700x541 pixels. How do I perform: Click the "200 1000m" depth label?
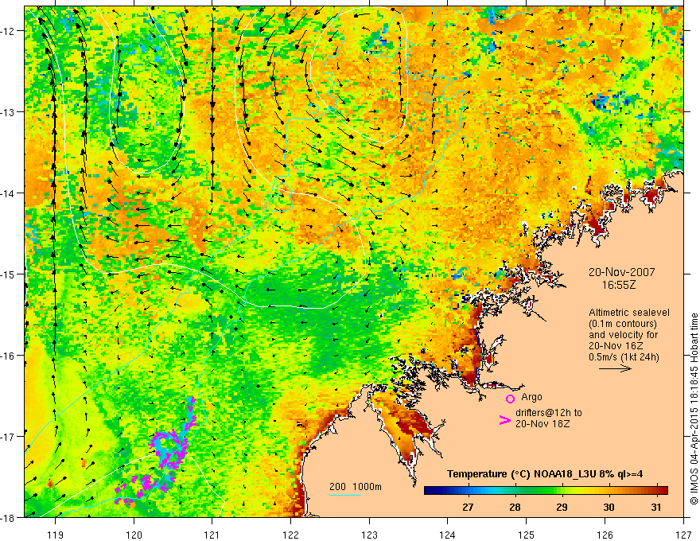click(356, 487)
